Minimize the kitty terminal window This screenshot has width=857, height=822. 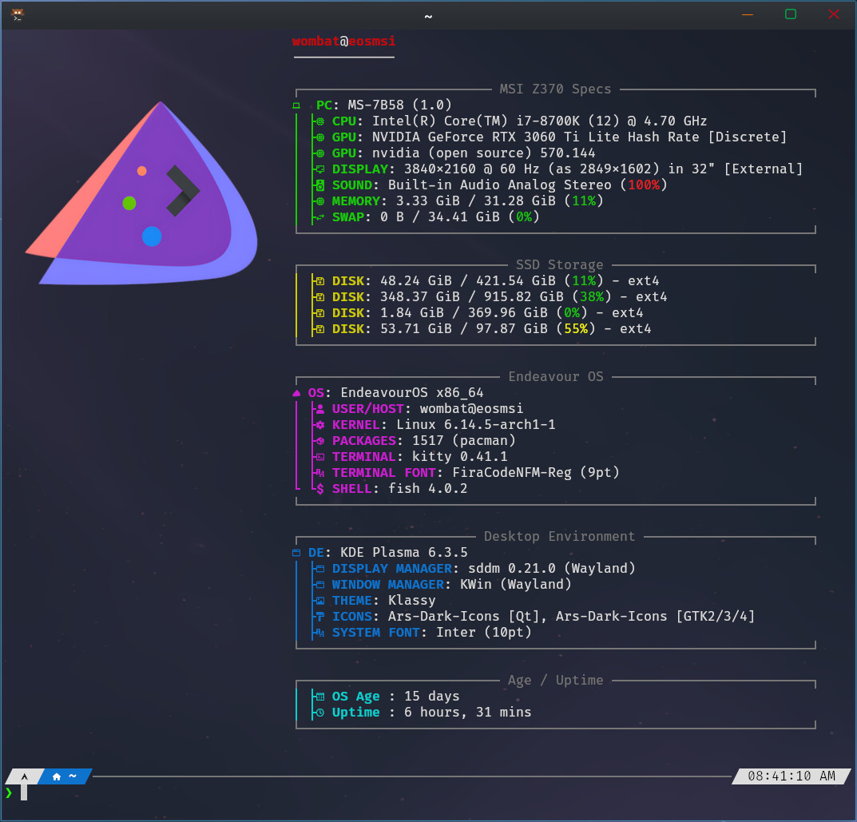pos(748,14)
